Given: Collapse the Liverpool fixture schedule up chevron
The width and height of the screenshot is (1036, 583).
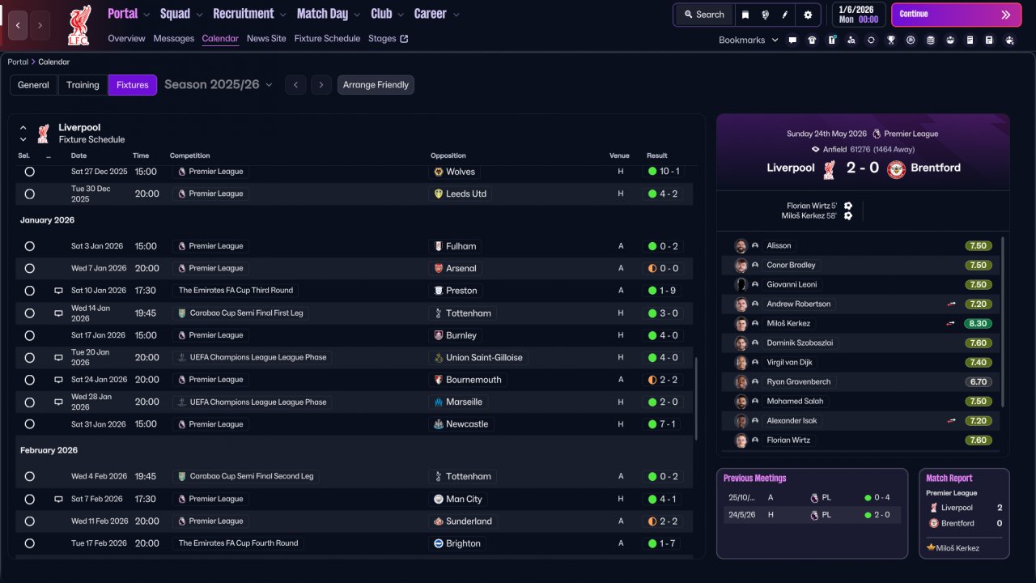Looking at the screenshot, I should click(23, 128).
